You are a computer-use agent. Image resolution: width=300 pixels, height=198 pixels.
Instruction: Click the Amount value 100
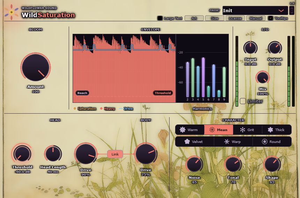(36, 92)
